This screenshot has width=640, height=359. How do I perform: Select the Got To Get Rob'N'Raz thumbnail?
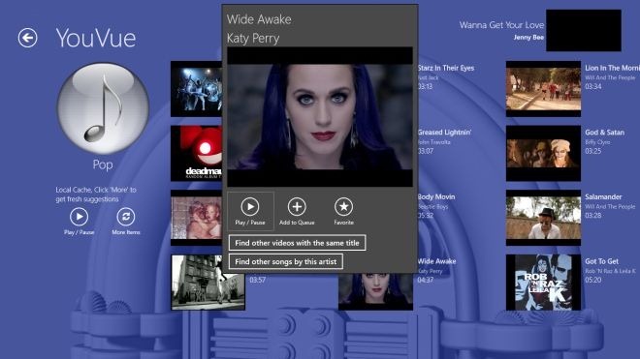543,283
